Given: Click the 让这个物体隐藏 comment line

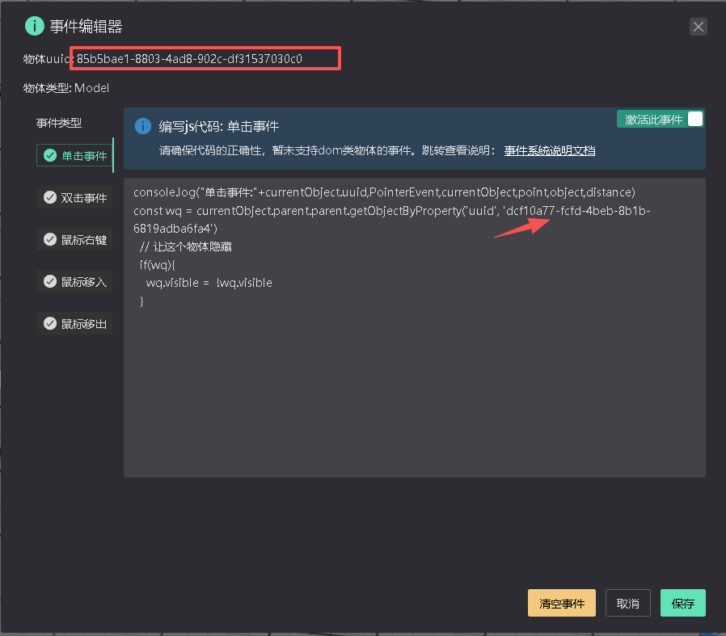Looking at the screenshot, I should (191, 246).
